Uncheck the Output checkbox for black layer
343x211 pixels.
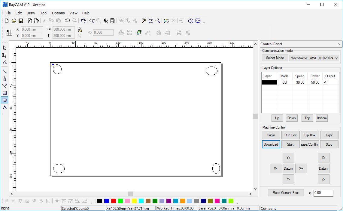(325, 82)
